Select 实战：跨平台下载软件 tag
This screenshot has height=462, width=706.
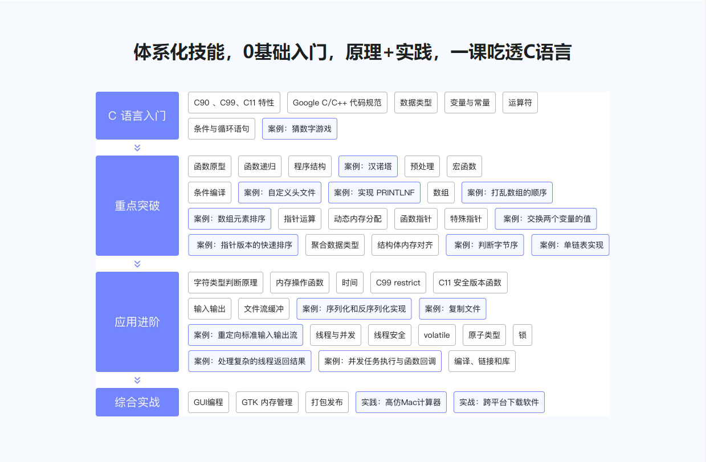click(x=499, y=402)
